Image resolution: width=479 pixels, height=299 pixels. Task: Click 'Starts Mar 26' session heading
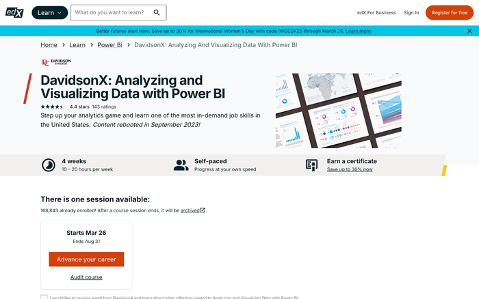86,233
